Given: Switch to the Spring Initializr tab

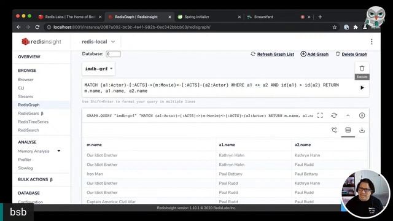Looking at the screenshot, I should click(196, 17).
